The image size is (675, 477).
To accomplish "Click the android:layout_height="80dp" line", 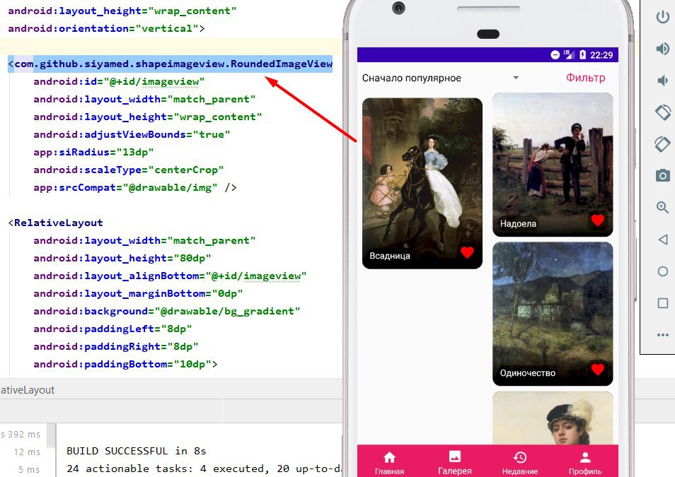I will pos(122,258).
